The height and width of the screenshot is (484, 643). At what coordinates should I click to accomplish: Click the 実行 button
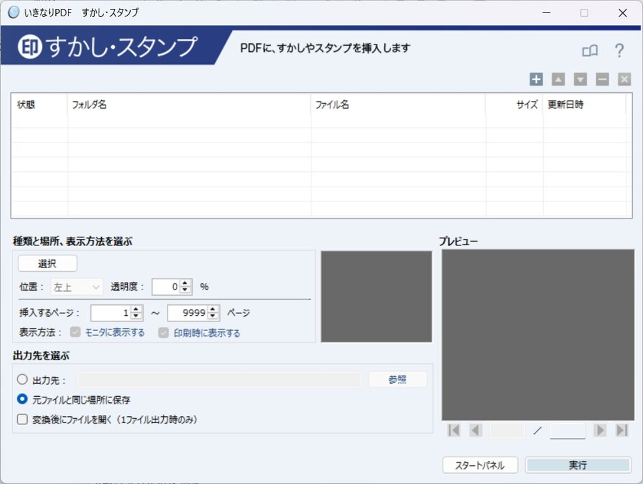tap(578, 465)
